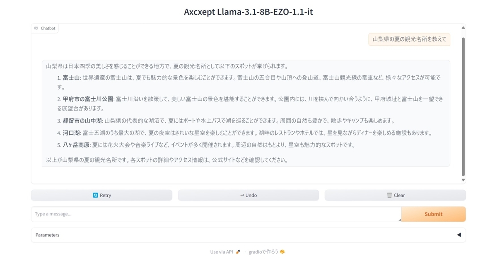Clear the chat with Clear button
The height and width of the screenshot is (261, 497).
pyautogui.click(x=395, y=195)
